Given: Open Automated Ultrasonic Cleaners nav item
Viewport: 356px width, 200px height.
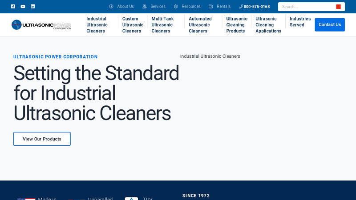Looking at the screenshot, I should pos(200,25).
